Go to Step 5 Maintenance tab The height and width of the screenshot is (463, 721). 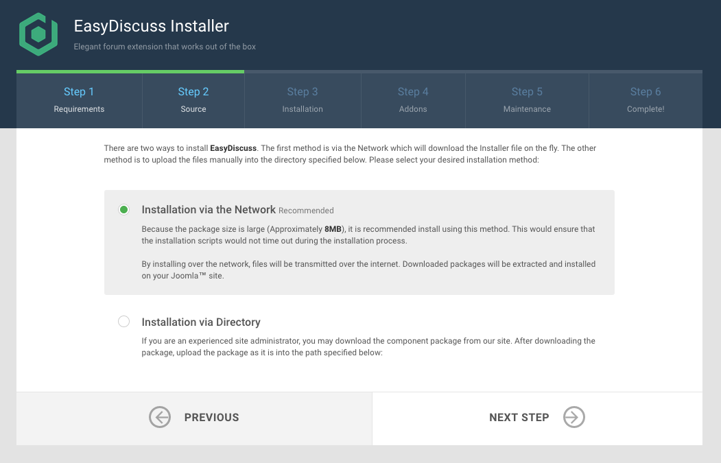pos(527,100)
